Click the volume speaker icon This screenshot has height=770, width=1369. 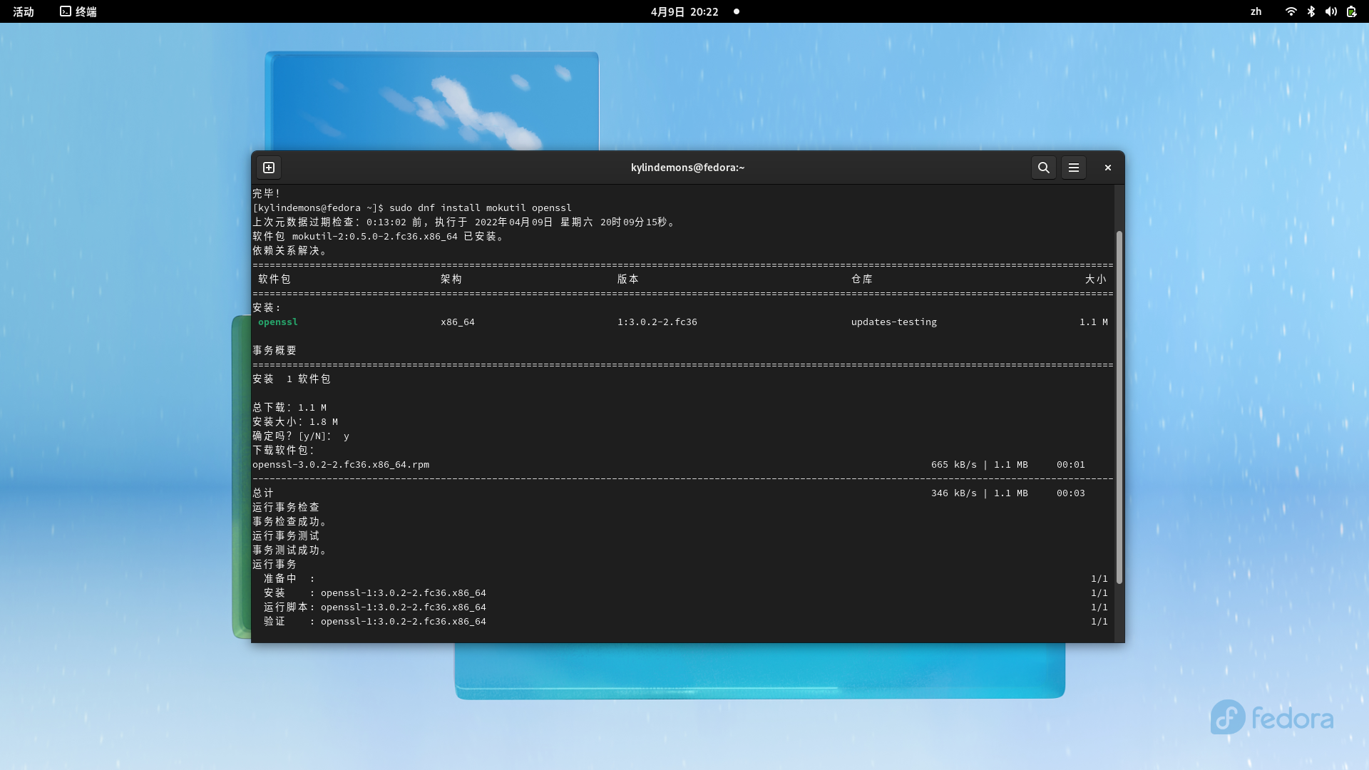point(1330,11)
